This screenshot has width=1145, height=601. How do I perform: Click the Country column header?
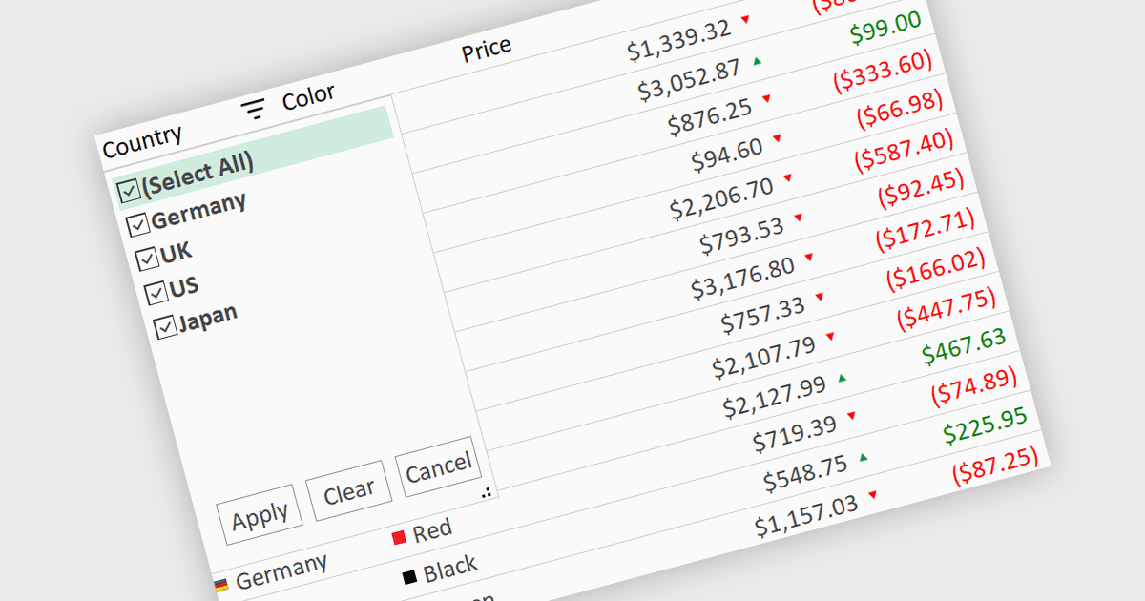(x=142, y=142)
